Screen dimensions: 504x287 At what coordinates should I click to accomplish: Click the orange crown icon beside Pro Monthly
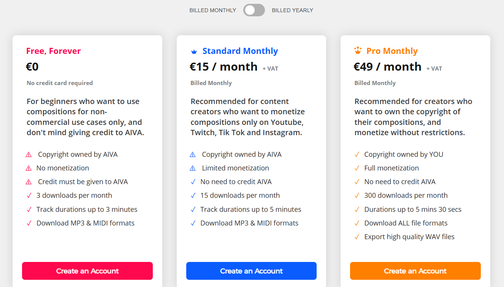358,50
